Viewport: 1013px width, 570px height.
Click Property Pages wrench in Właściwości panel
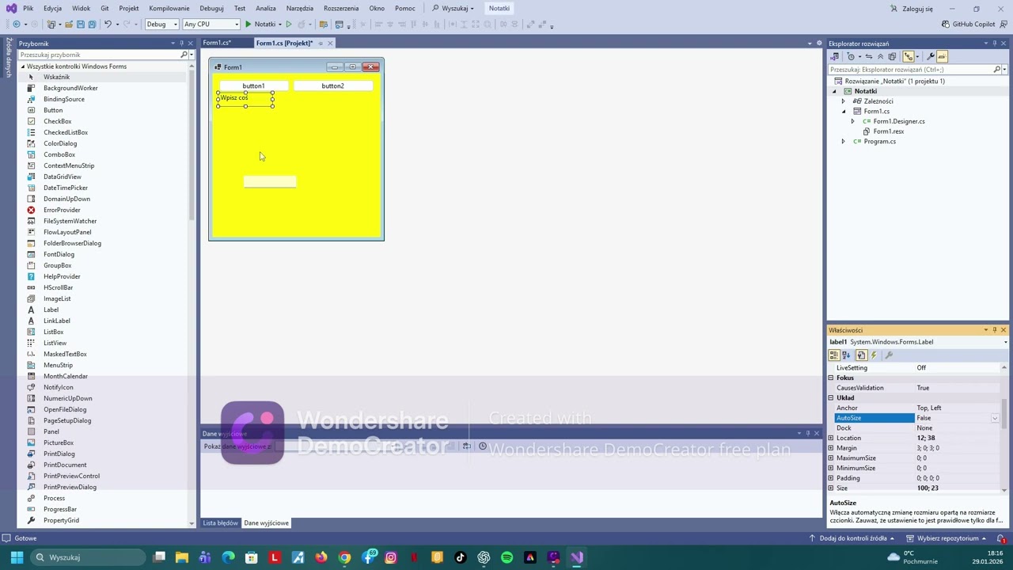click(x=888, y=355)
